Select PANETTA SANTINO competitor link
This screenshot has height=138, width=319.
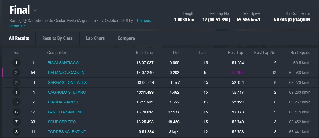point(65,112)
